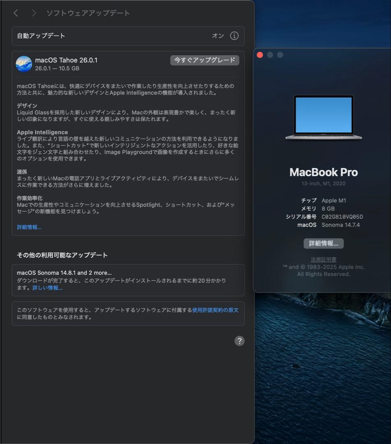Open the 詳細情報 link under Tahoe description
Image resolution: width=391 pixels, height=444 pixels.
pos(28,227)
